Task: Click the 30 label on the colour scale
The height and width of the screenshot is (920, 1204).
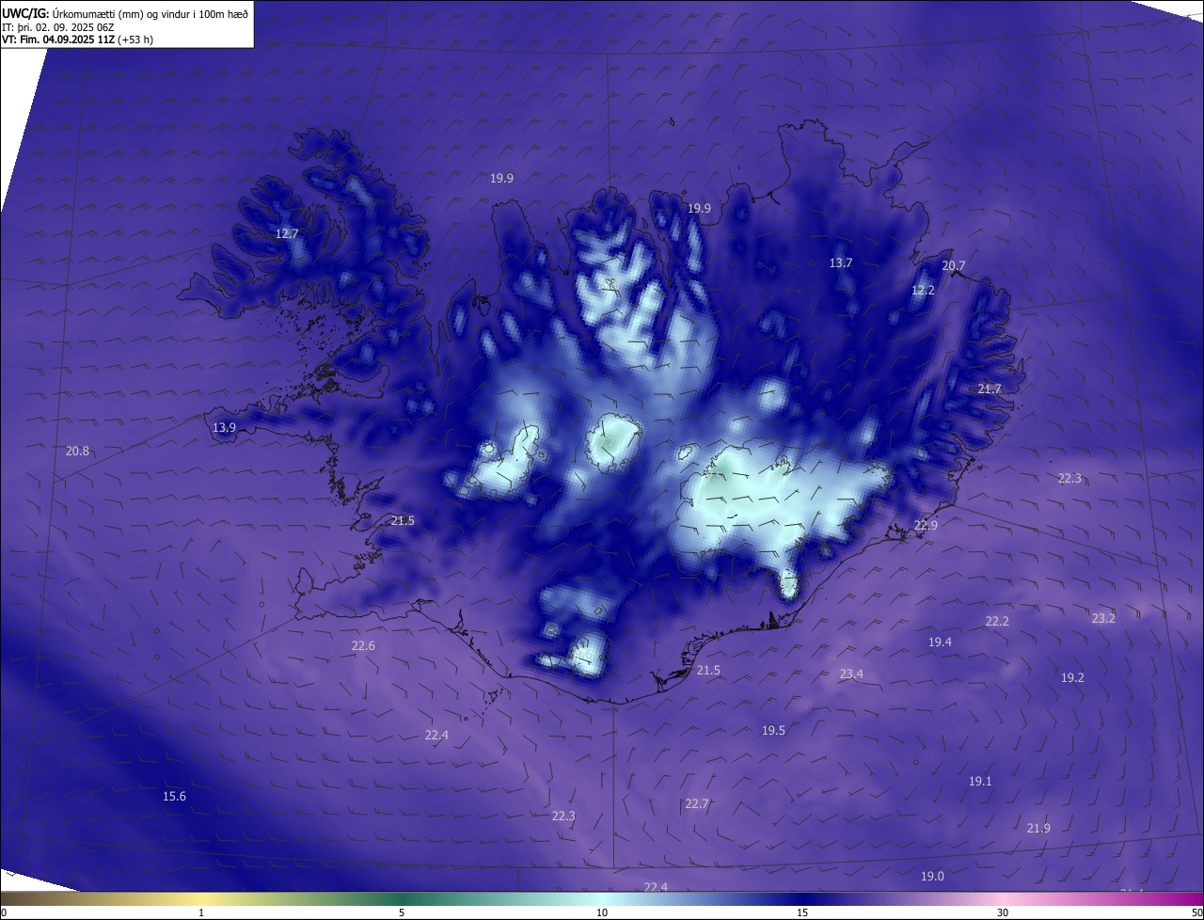Action: point(1003,913)
